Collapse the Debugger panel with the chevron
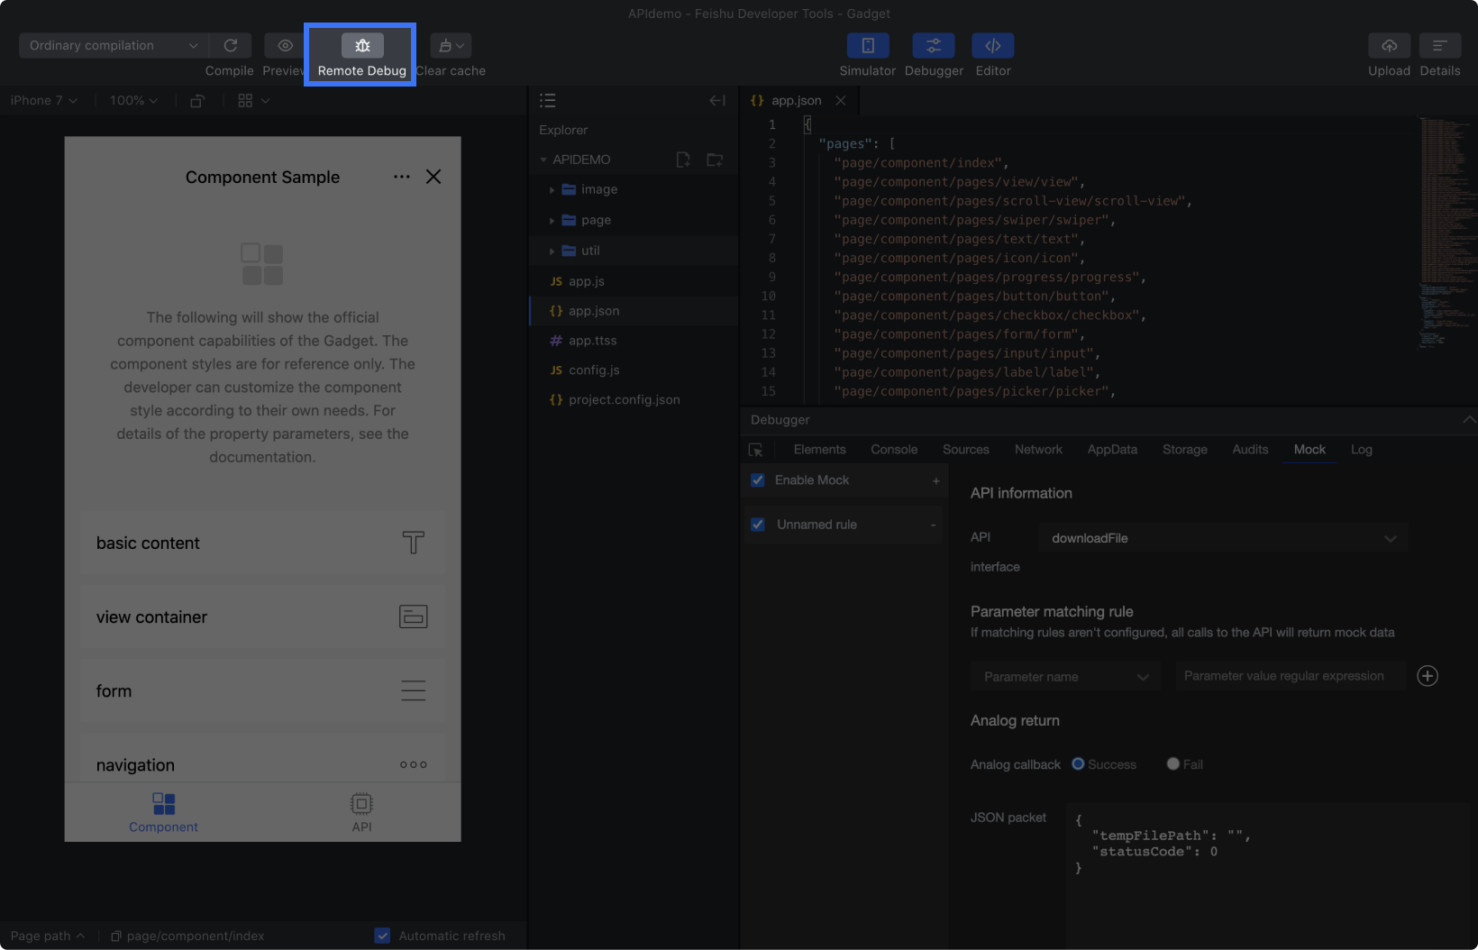This screenshot has width=1478, height=950. [x=1469, y=420]
